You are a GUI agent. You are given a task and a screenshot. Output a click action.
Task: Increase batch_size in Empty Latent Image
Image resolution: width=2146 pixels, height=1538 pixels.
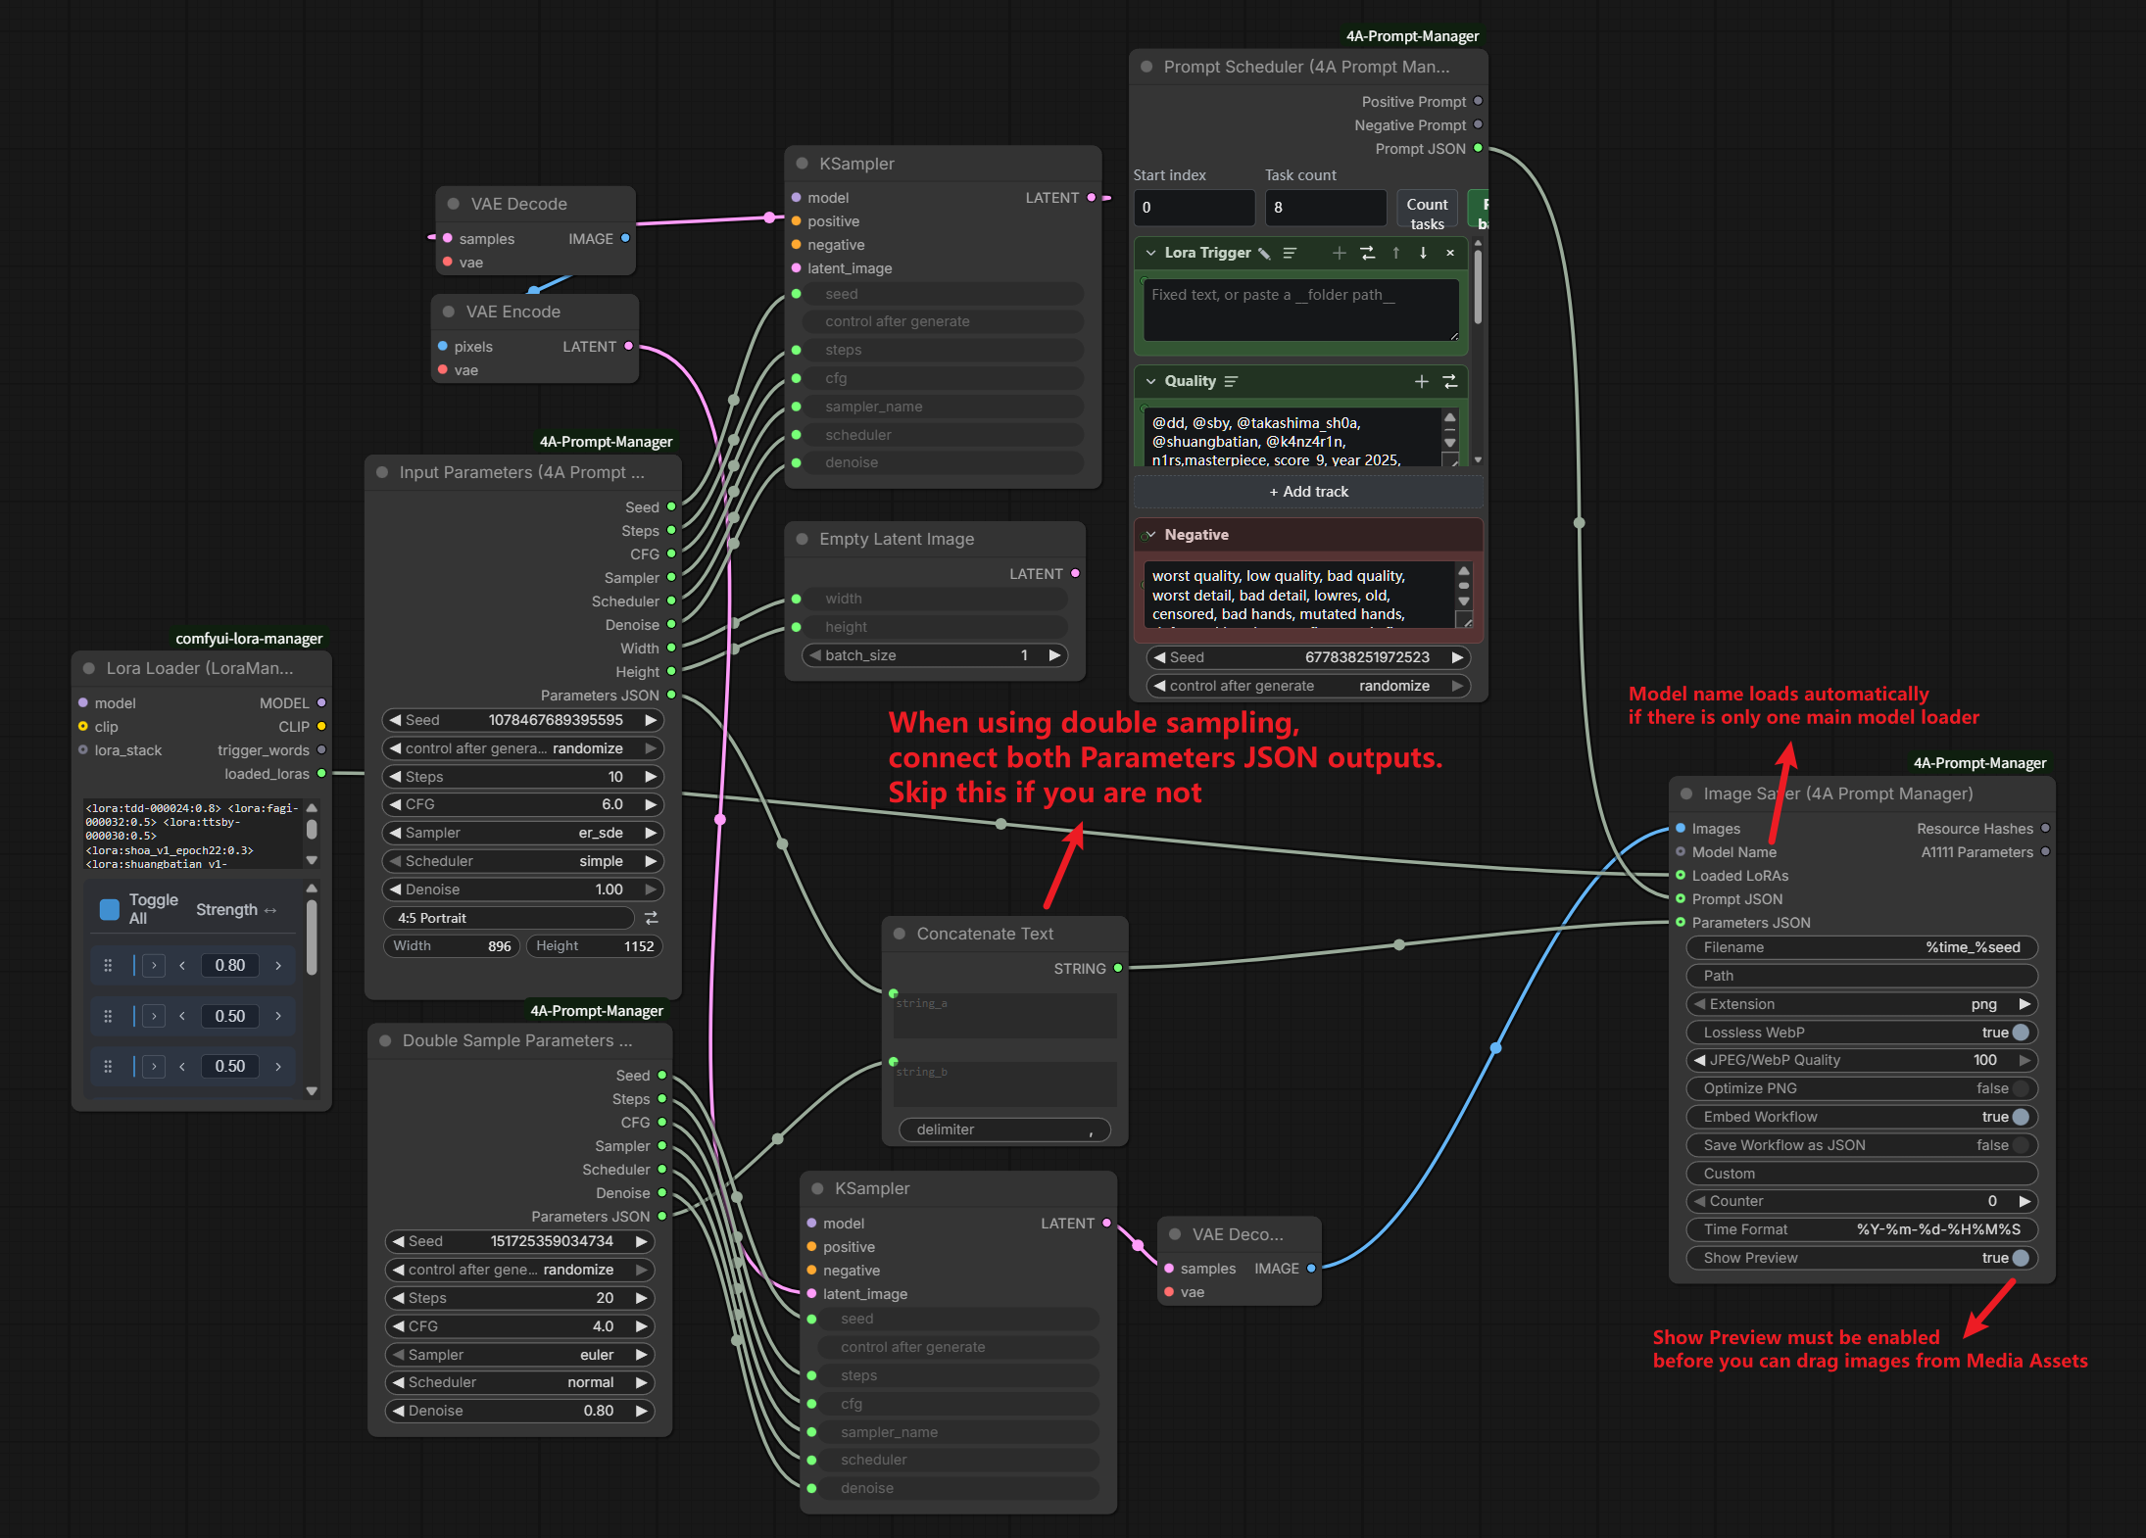tap(1055, 655)
